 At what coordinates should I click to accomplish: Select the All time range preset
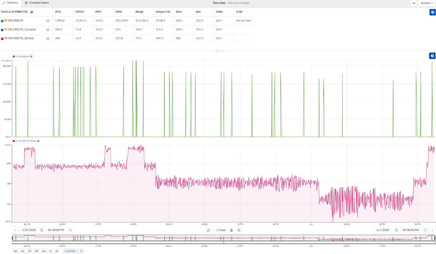point(57,251)
